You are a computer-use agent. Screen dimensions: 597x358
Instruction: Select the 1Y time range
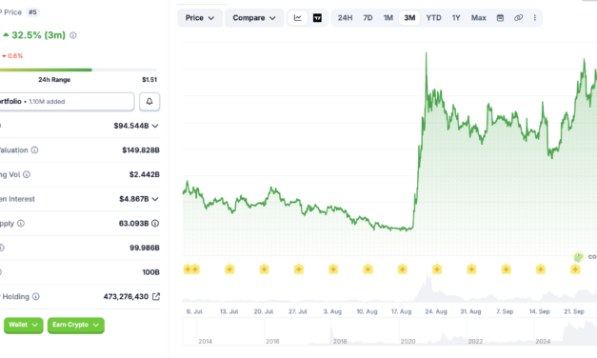[x=456, y=18]
